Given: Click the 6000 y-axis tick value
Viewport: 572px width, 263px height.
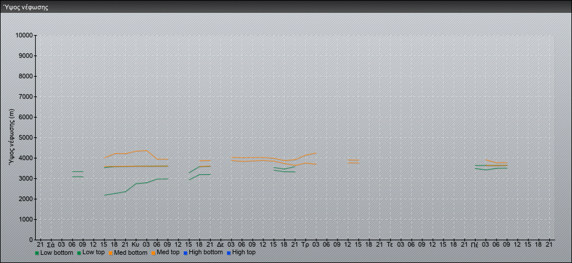Looking at the screenshot, I should pos(26,117).
